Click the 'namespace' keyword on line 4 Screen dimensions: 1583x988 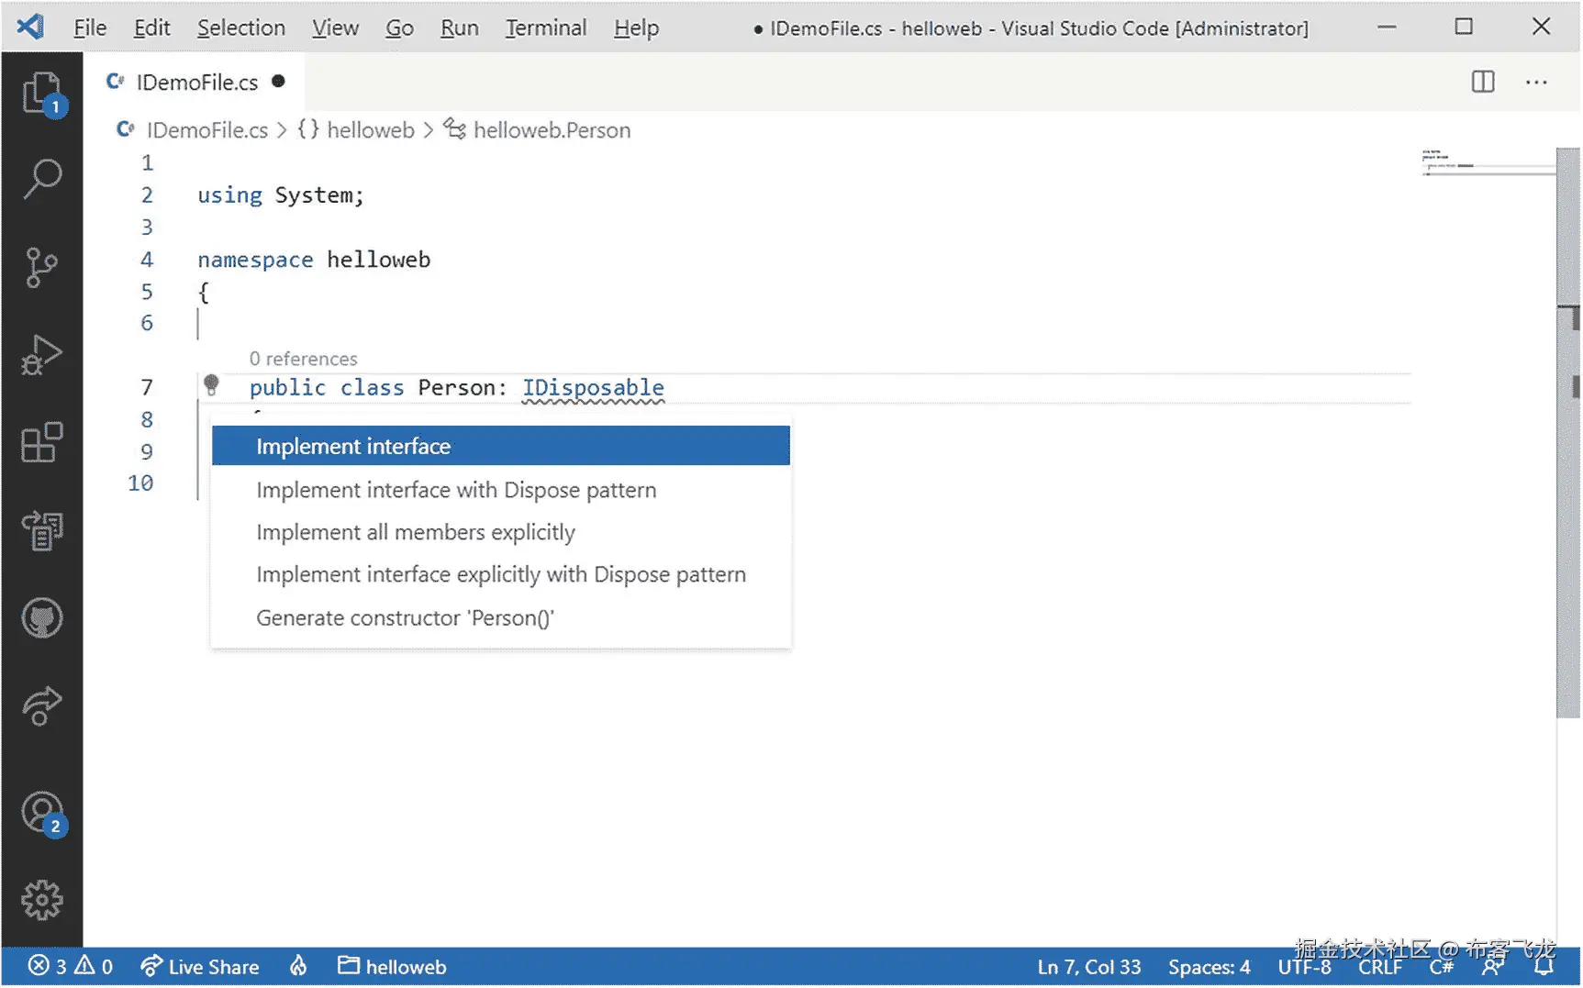pos(255,261)
